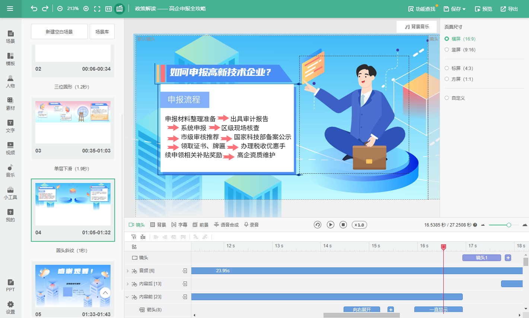Select 方屏 (1:1) page size
The height and width of the screenshot is (318, 529).
click(459, 79)
